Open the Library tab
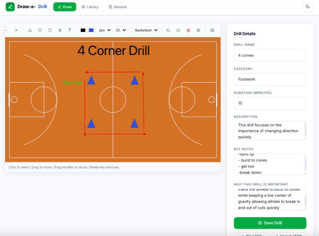The height and width of the screenshot is (236, 319). click(90, 7)
